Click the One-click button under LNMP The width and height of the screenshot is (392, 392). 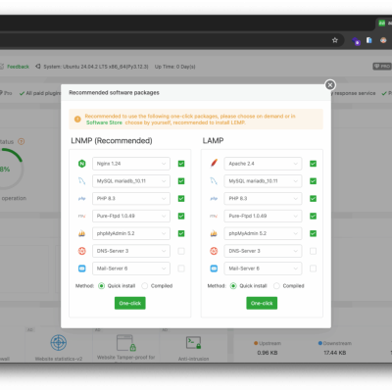pos(130,303)
